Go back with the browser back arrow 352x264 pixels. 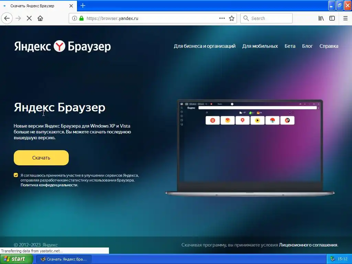7,19
